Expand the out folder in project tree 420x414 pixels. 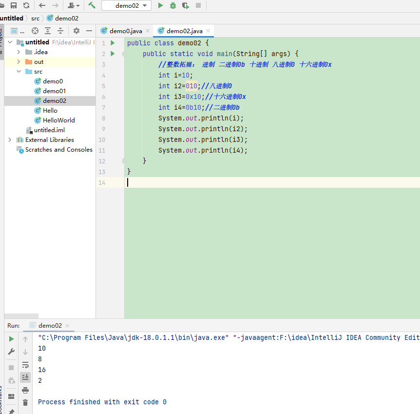coord(19,62)
